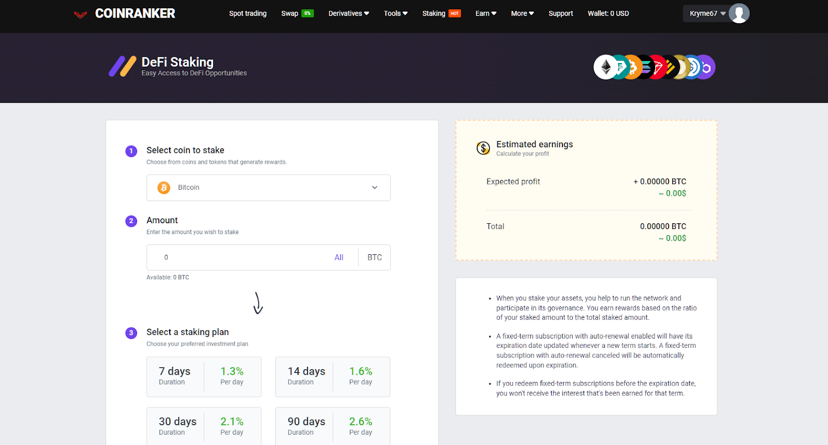Click the All amount link

point(339,257)
